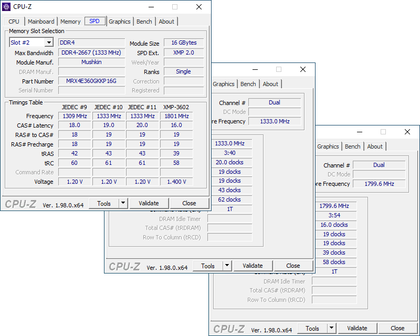Click Validate in the bottom-right window
The width and height of the screenshot is (420, 336).
coord(357,328)
